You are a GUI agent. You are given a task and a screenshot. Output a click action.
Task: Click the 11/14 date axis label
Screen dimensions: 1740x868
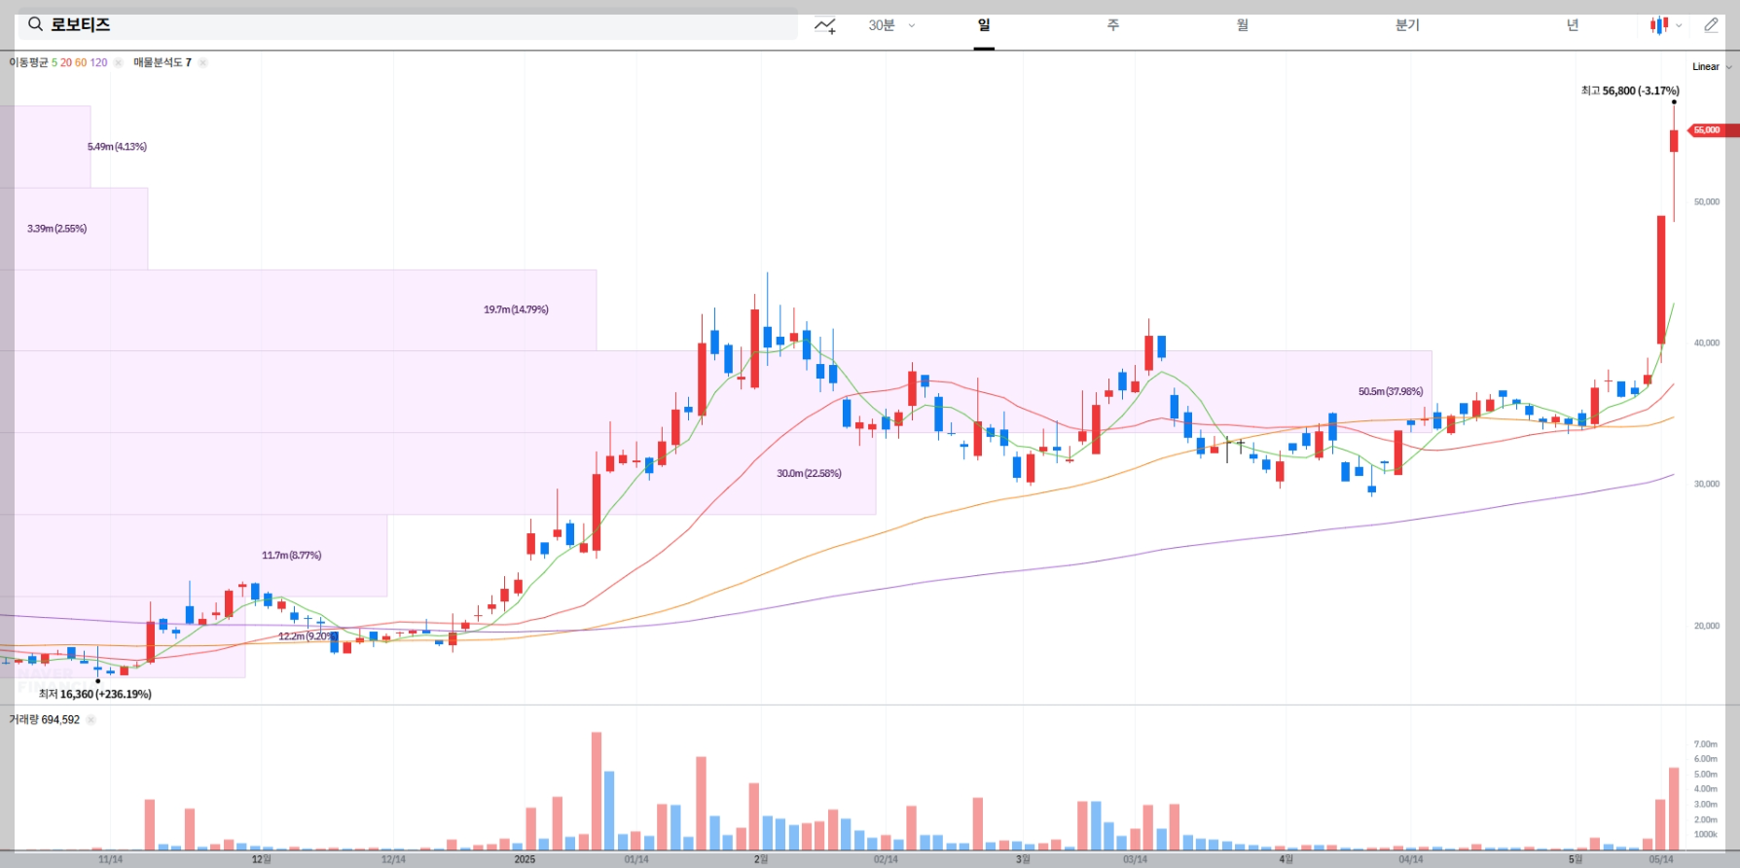pos(111,859)
